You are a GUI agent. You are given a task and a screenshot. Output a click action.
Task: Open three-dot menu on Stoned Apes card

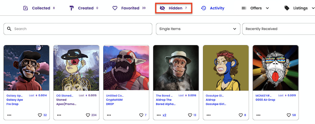click(59, 115)
